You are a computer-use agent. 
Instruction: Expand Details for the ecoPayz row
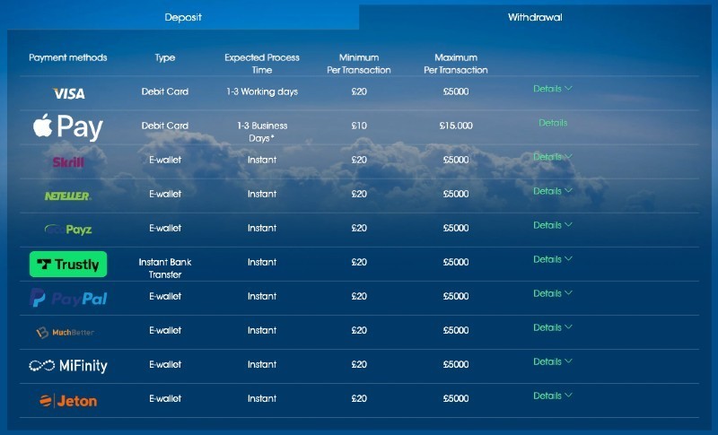pos(553,225)
